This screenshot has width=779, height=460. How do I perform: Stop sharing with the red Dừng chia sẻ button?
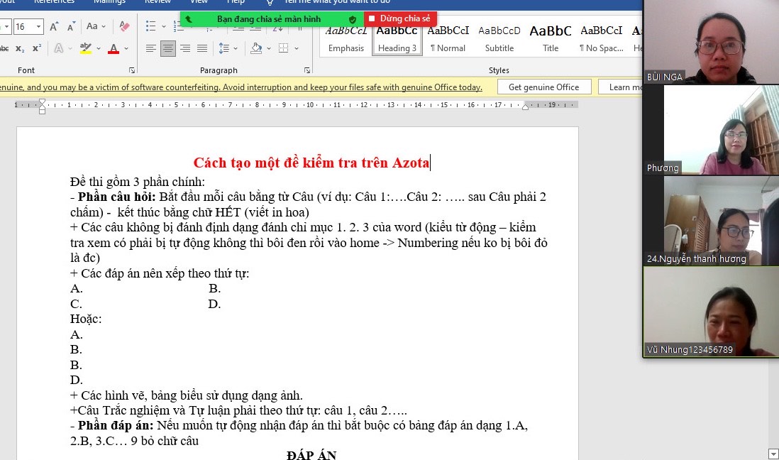tap(400, 18)
